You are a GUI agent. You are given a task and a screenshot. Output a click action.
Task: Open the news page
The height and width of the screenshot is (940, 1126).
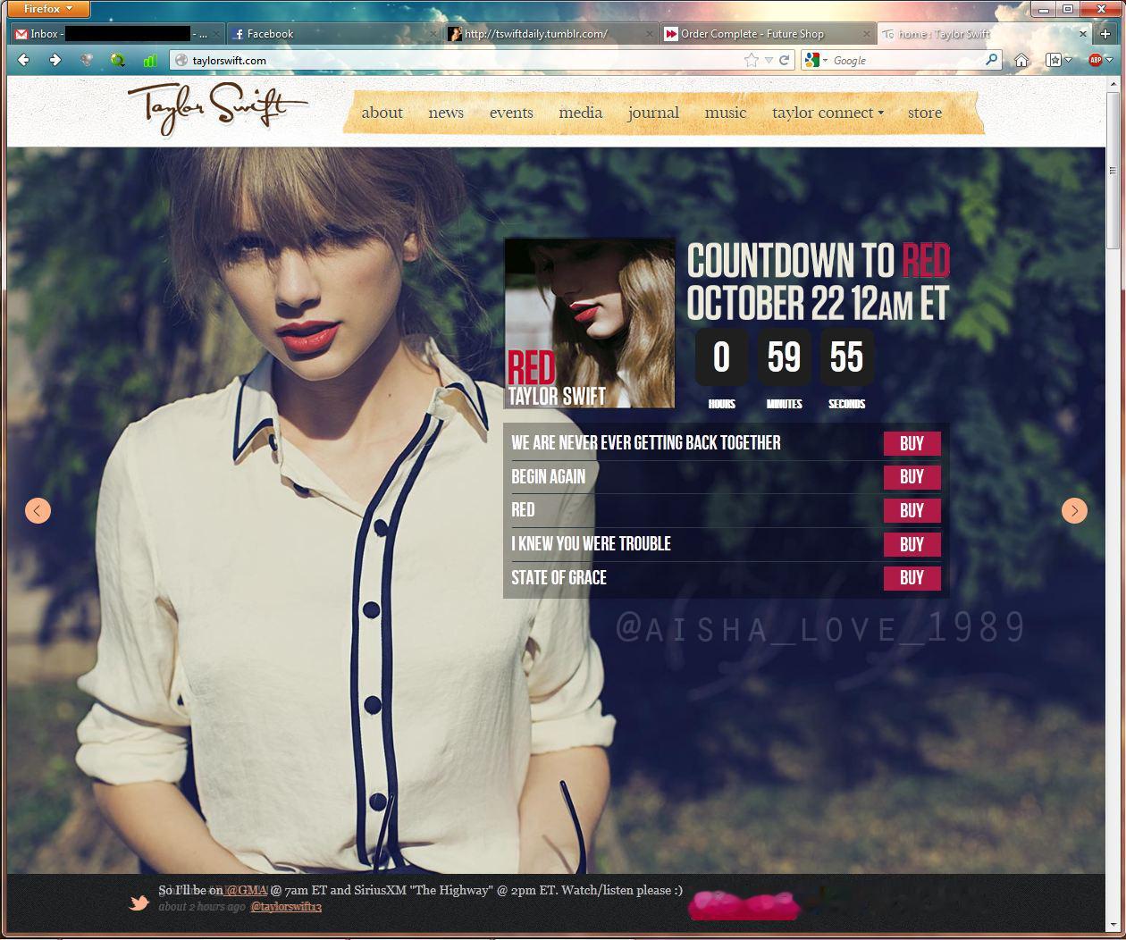coord(446,113)
